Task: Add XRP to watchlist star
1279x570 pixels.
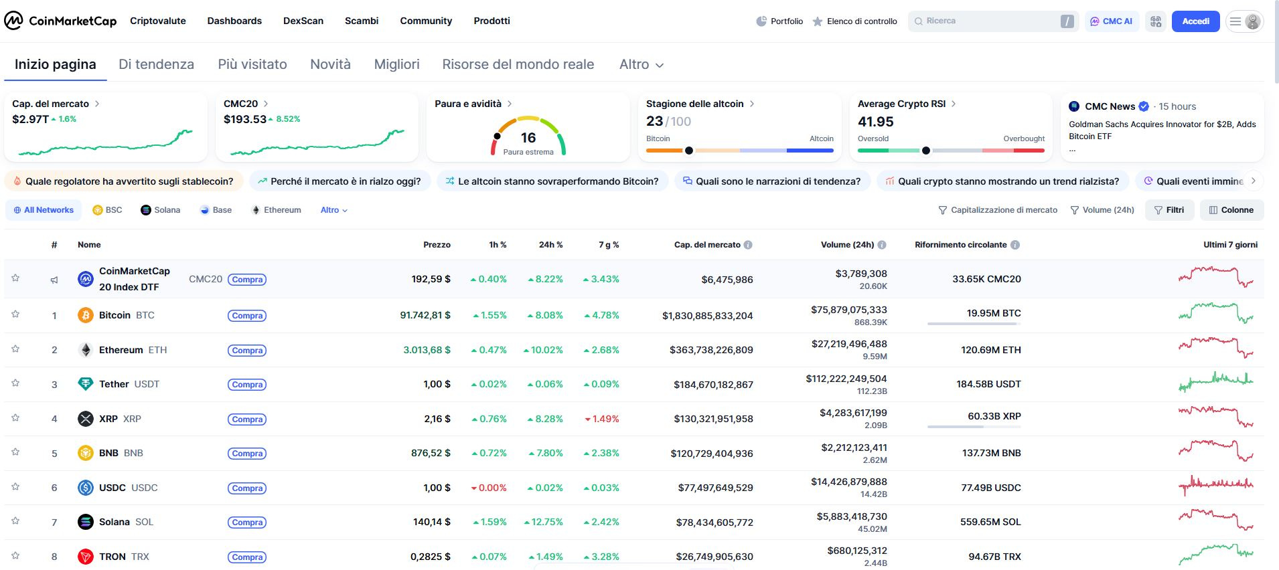Action: click(15, 418)
